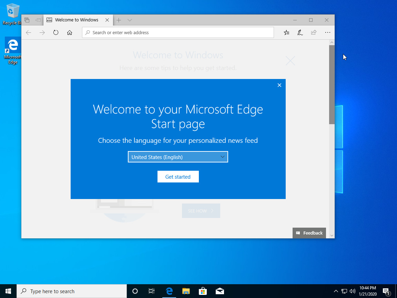Click the page scrollbar up arrow

332,42
